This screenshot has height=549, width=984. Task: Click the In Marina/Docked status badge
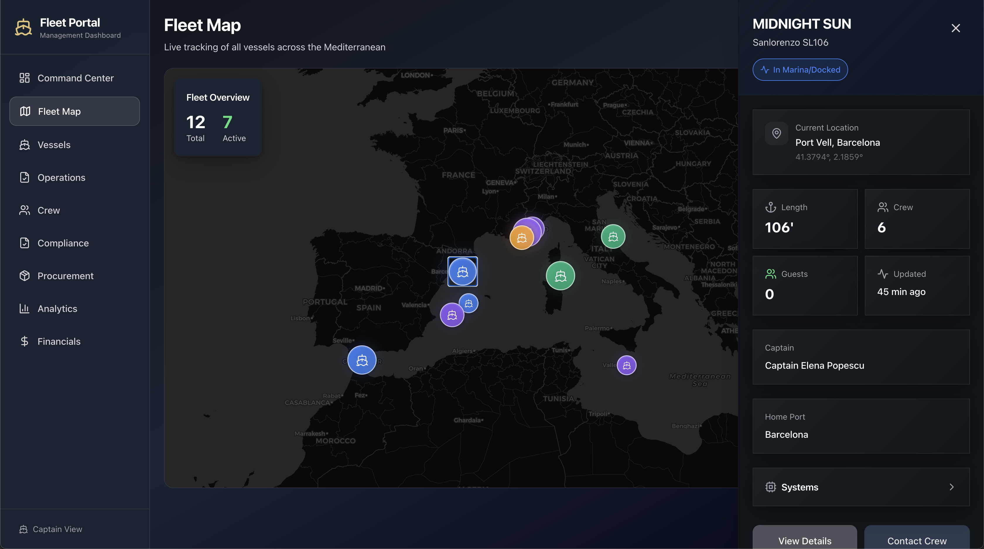(800, 69)
